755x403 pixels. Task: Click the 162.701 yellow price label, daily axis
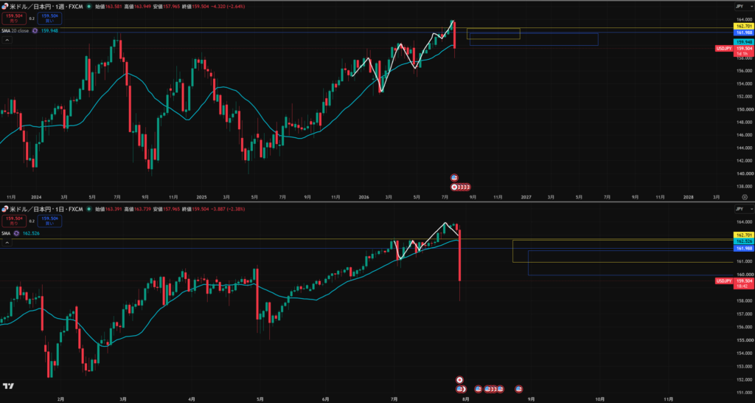coord(744,235)
